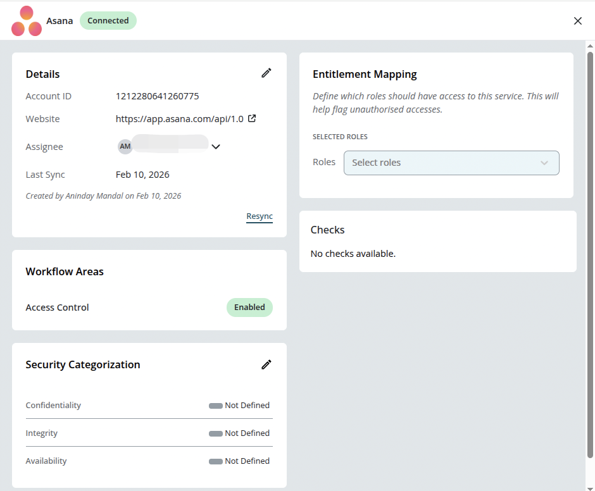This screenshot has height=491, width=595.
Task: Click the Asana logo
Action: tap(25, 20)
